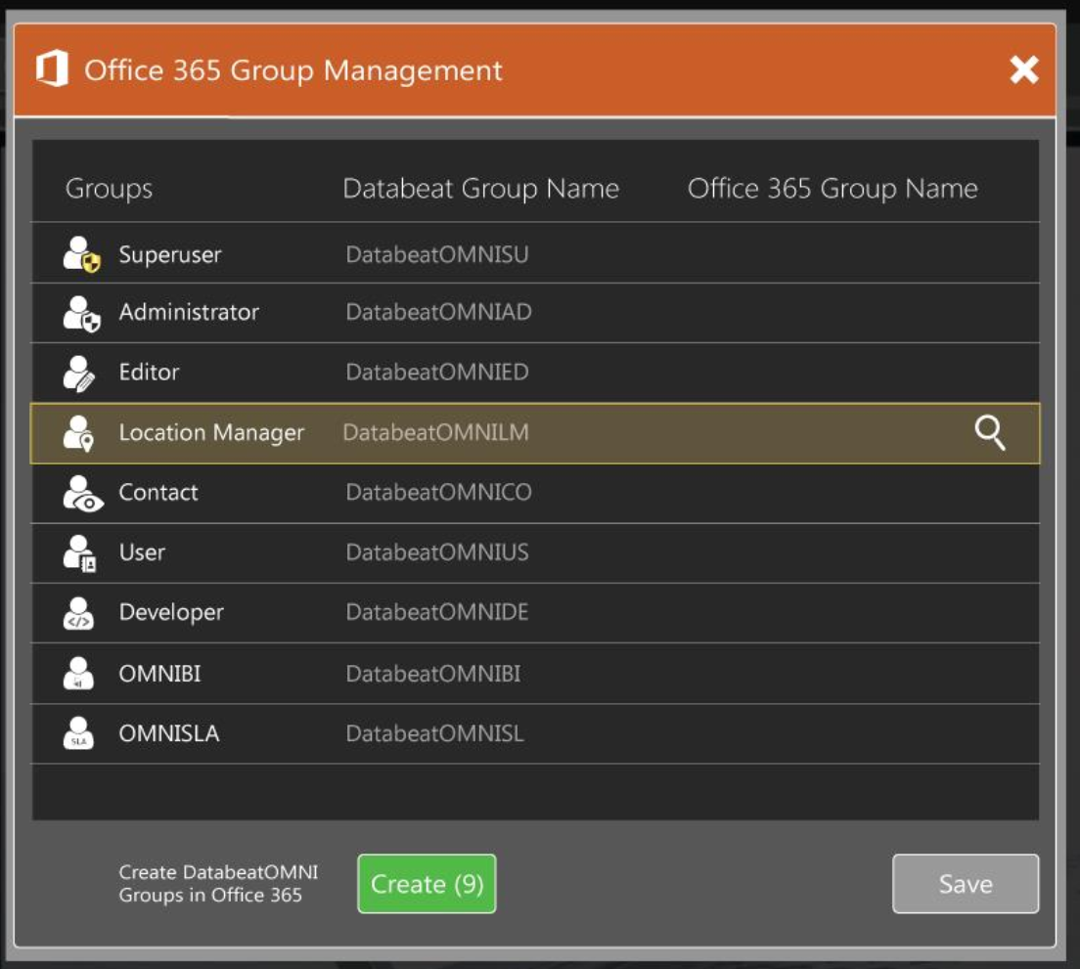Screen dimensions: 1080x969
Task: Click DatabeatOMNILM group name cell
Action: click(436, 433)
